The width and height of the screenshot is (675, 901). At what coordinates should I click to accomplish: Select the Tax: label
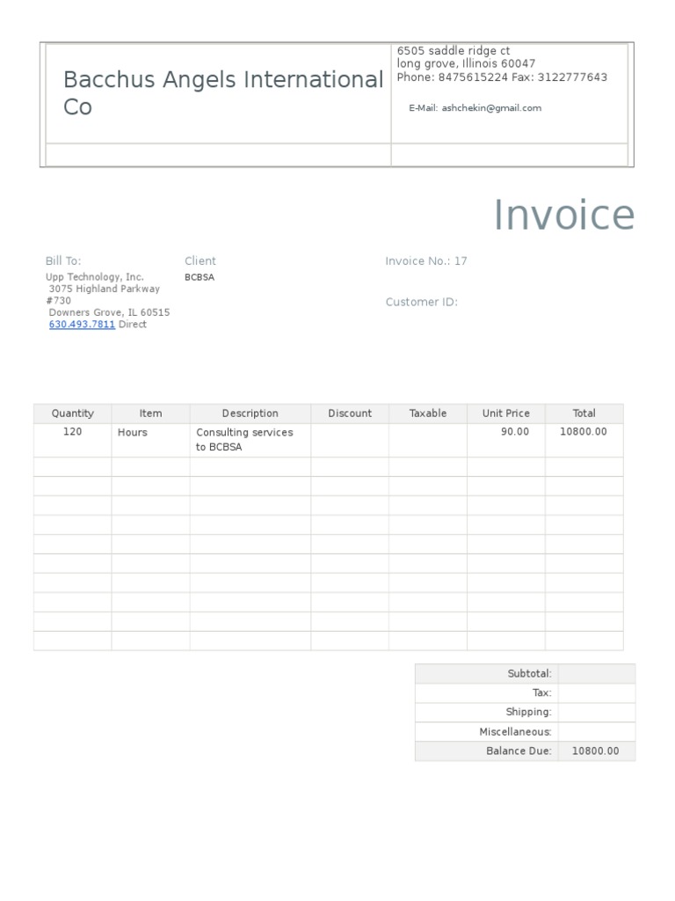click(541, 693)
